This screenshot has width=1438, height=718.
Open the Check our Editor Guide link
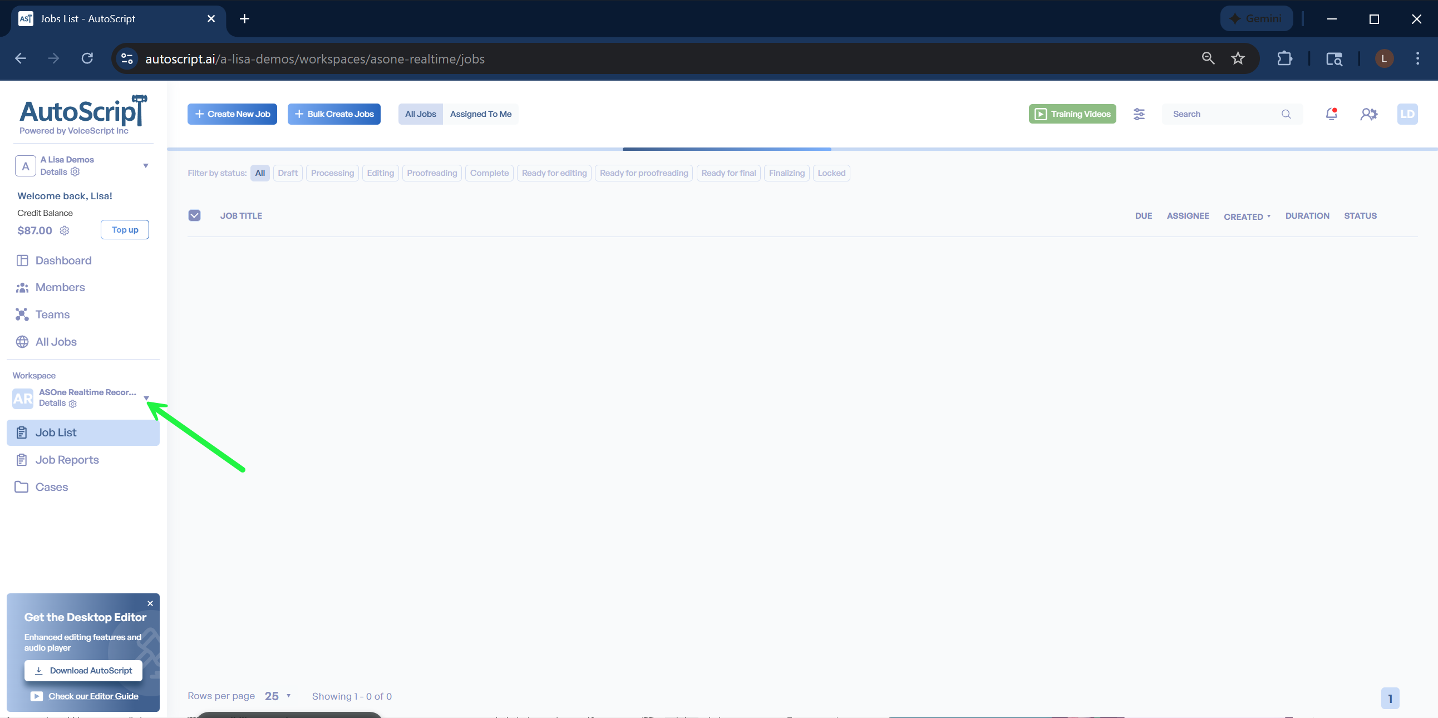(93, 696)
